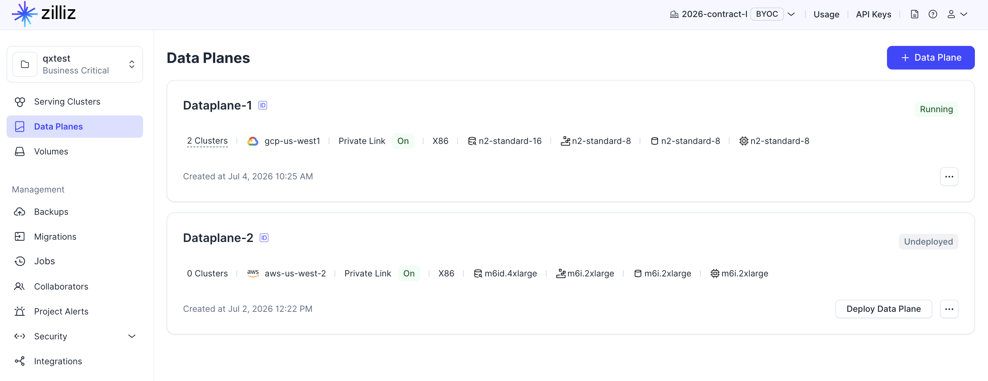Copy Dataplane-2 ID icon
Screen dimensions: 988x381
click(264, 238)
